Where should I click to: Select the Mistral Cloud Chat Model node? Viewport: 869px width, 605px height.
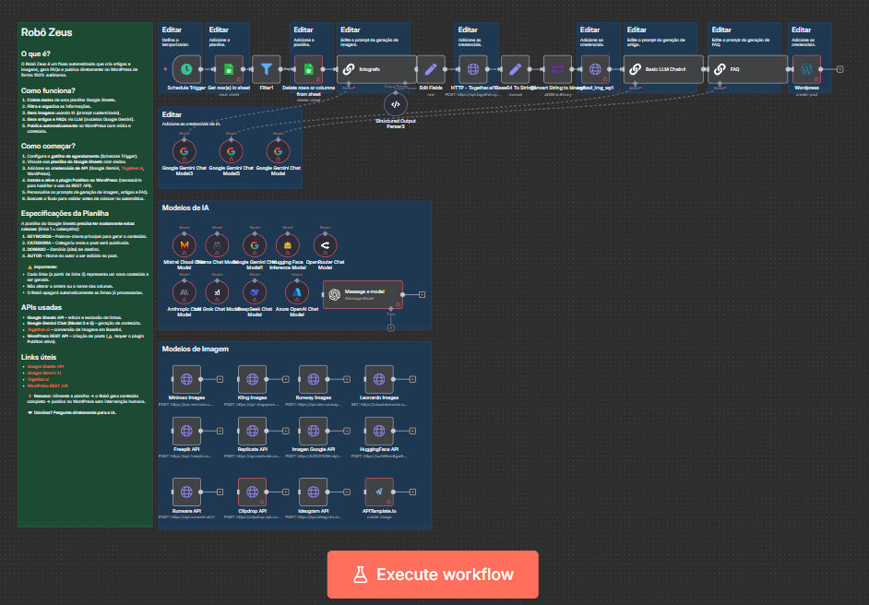185,244
